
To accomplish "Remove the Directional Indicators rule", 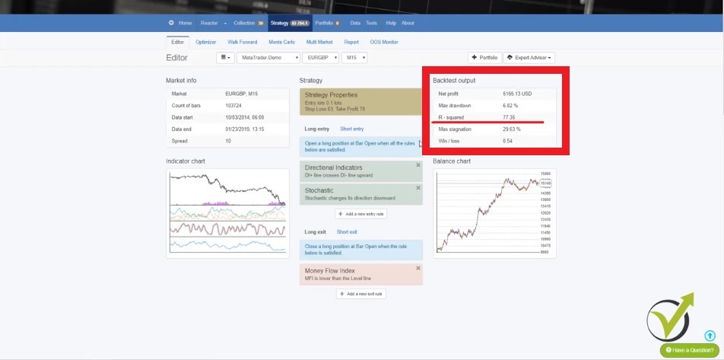I will tap(418, 165).
